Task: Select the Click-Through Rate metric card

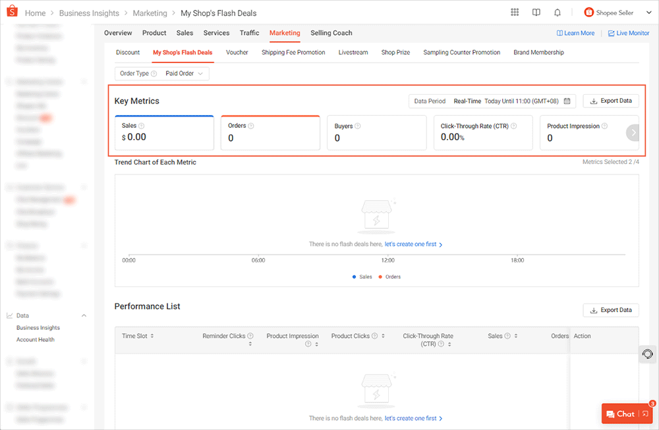Action: tap(483, 133)
